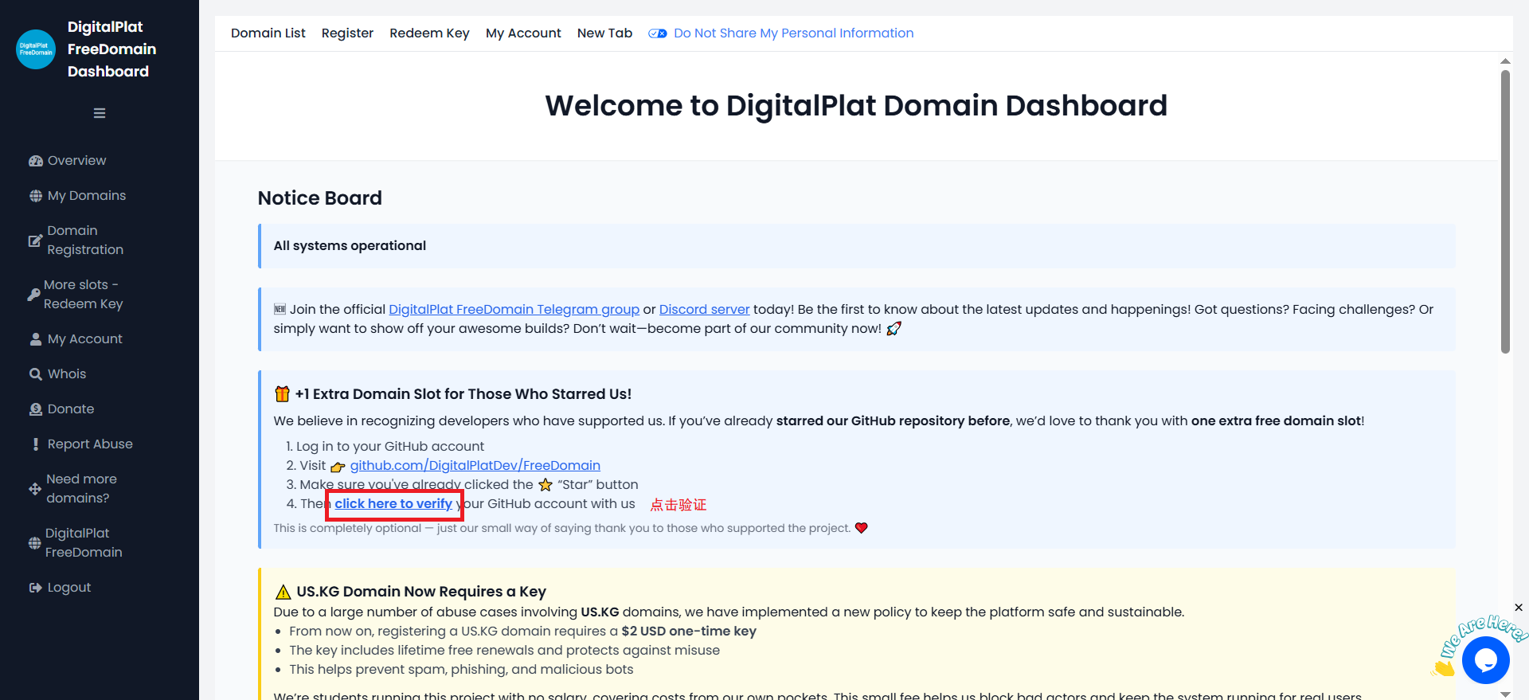Open My Domains globe icon
Screen dimensions: 1529x700
[36, 196]
